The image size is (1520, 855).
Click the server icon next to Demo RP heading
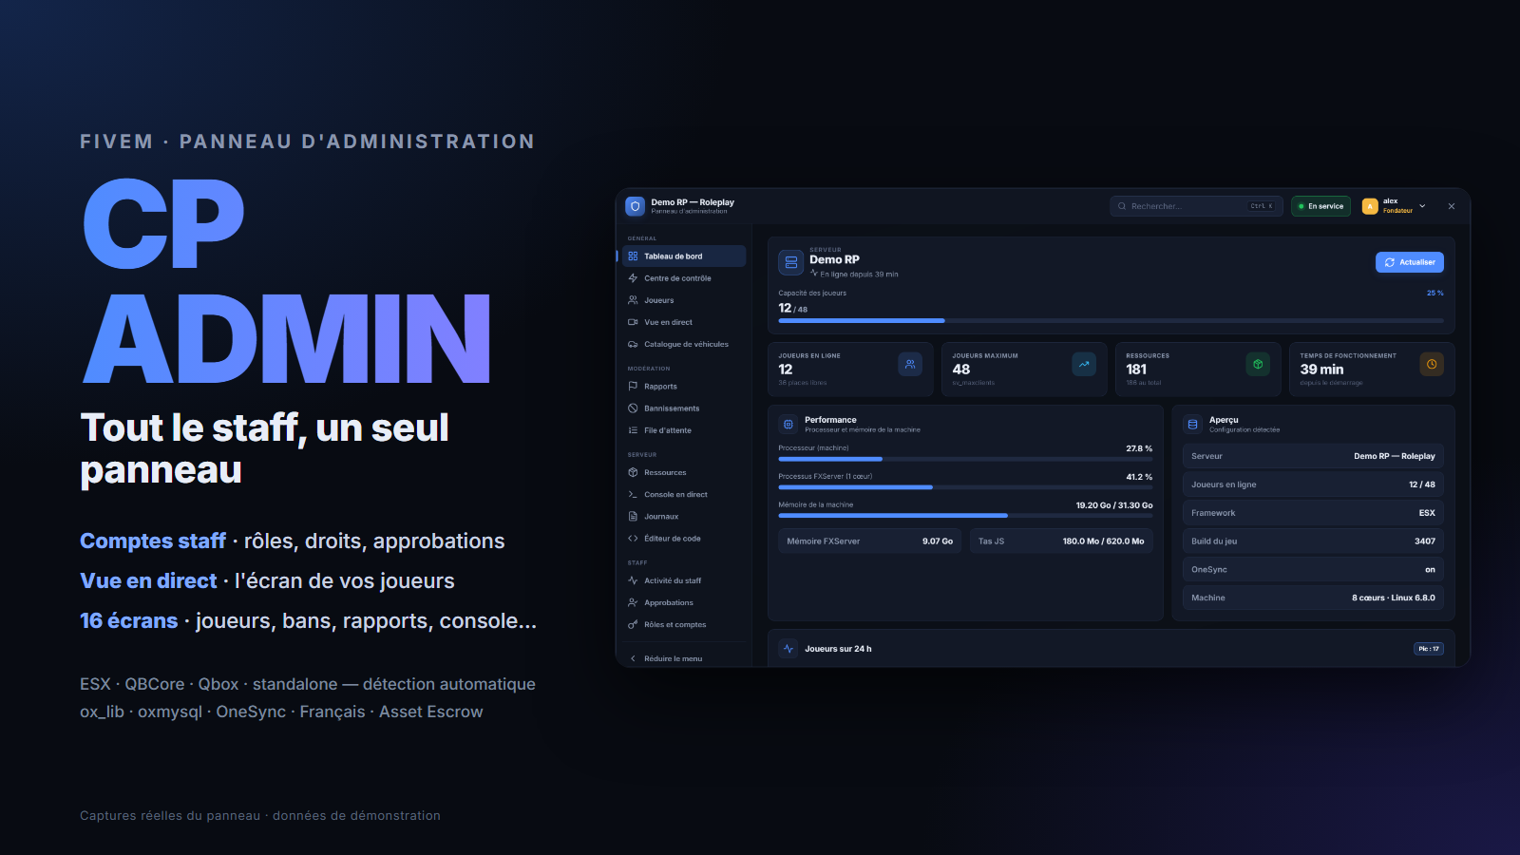[x=790, y=262]
